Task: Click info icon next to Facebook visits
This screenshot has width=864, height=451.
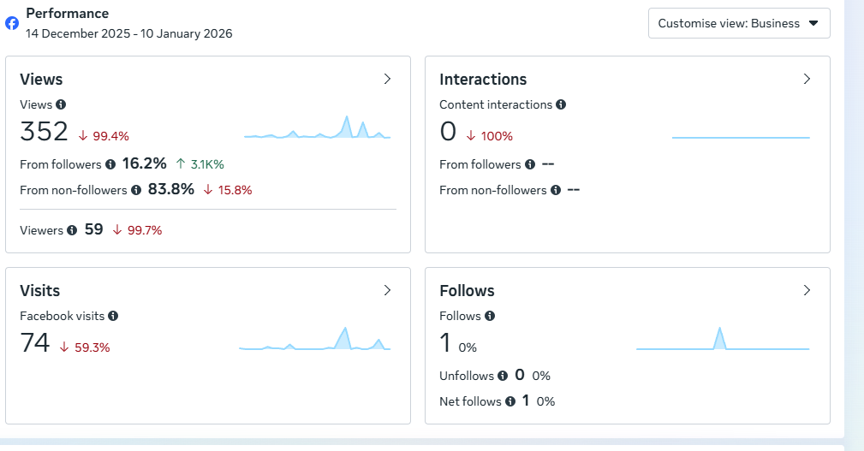Action: [x=113, y=316]
